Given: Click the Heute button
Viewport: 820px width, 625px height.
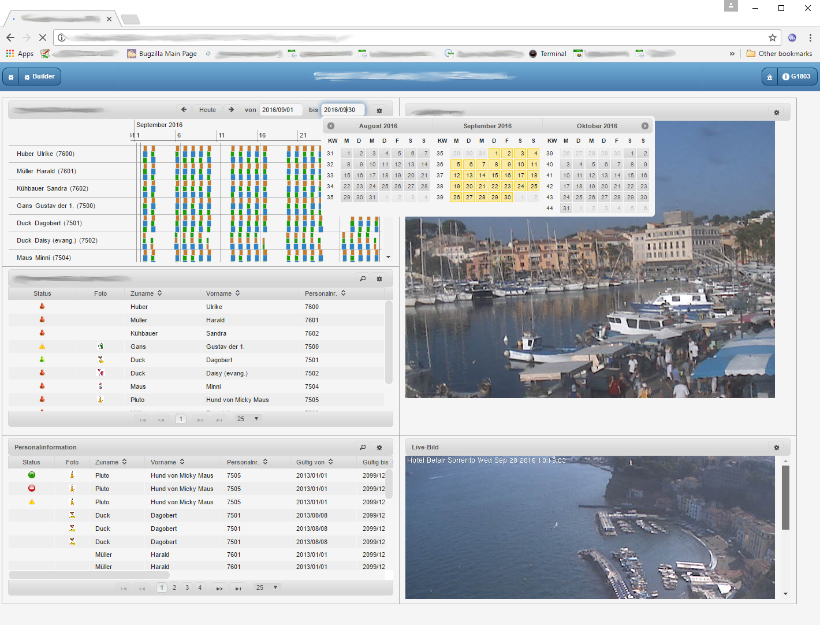Looking at the screenshot, I should (208, 110).
